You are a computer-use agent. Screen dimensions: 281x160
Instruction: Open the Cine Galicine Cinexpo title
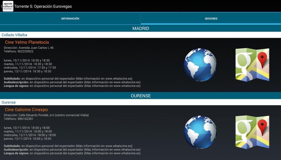pyautogui.click(x=26, y=110)
